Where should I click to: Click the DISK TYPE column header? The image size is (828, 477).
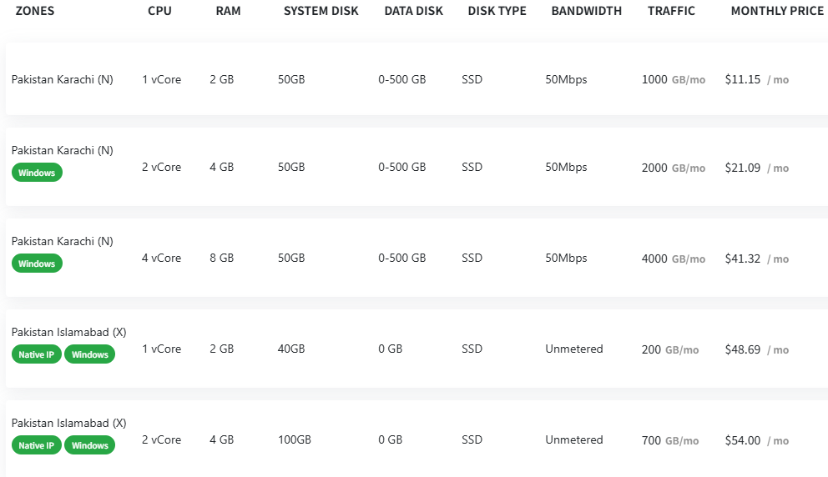click(x=497, y=11)
